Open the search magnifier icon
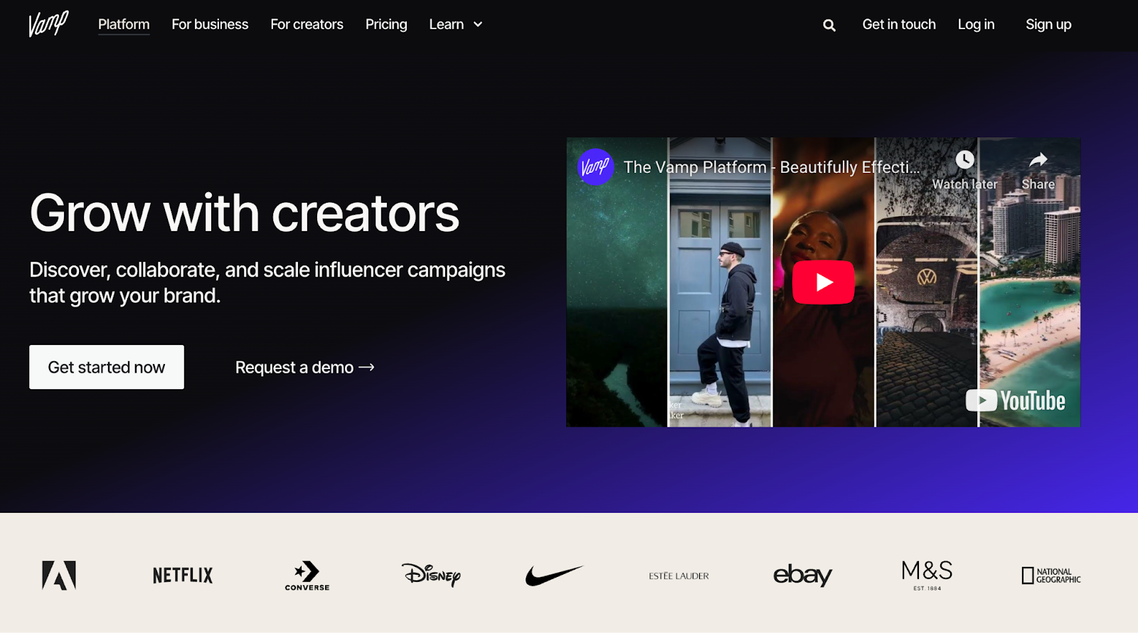Image resolution: width=1138 pixels, height=633 pixels. click(x=829, y=25)
